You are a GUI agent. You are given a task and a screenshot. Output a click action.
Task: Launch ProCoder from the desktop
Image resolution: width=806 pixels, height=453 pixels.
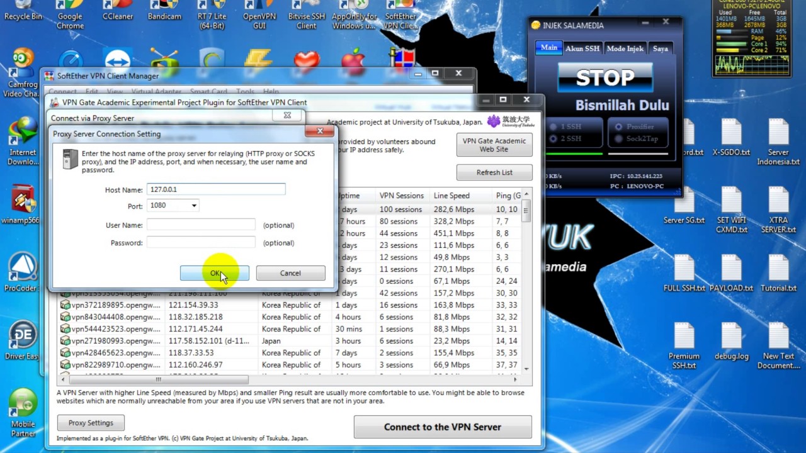click(x=23, y=272)
